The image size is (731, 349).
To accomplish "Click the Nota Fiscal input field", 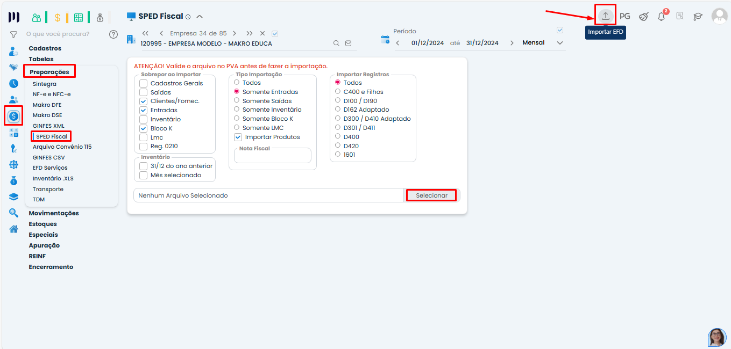I will coord(273,156).
